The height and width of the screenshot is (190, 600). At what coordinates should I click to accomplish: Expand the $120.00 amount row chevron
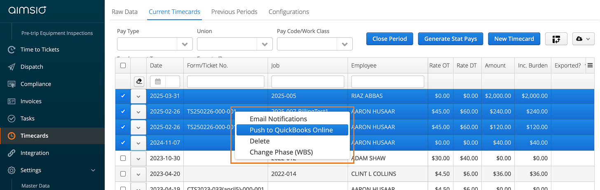(138, 127)
